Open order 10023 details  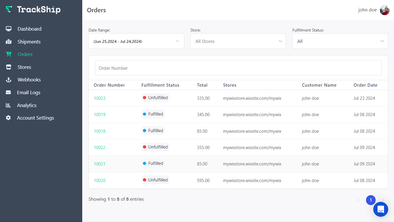pyautogui.click(x=100, y=98)
